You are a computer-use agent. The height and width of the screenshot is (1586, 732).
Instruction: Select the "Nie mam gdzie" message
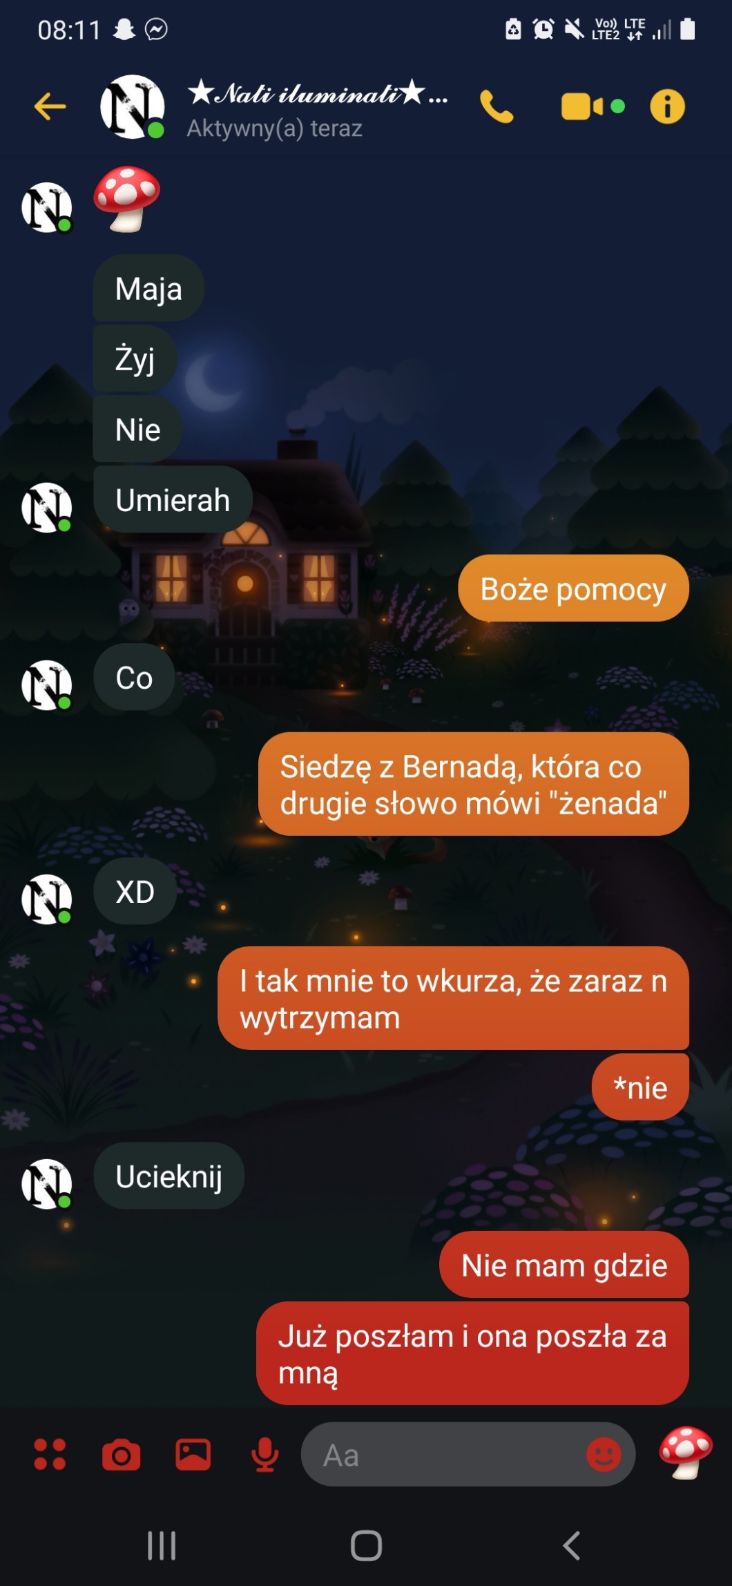click(x=564, y=1265)
